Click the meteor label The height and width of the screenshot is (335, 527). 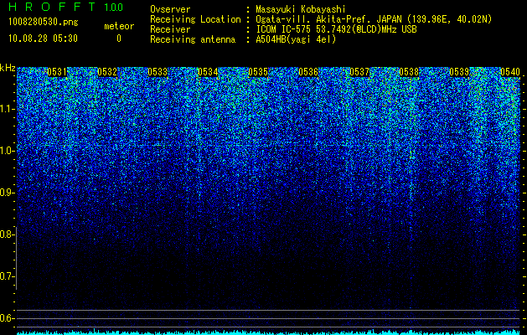tap(119, 26)
